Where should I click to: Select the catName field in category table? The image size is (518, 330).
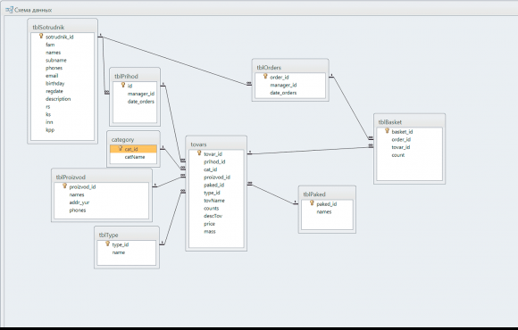[x=135, y=157]
